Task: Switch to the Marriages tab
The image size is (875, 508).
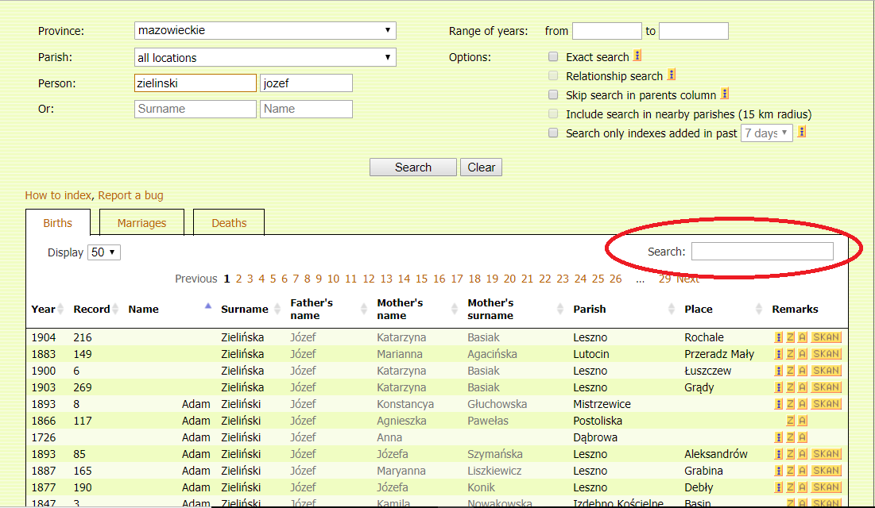Action: (141, 223)
